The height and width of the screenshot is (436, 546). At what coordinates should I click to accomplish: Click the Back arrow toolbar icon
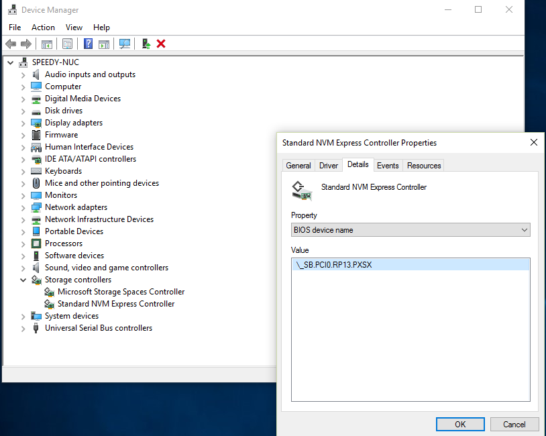[x=11, y=44]
